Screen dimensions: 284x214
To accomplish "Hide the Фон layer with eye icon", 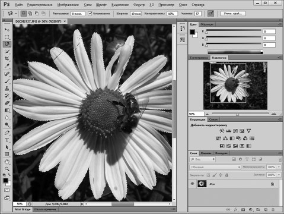I will (193, 184).
